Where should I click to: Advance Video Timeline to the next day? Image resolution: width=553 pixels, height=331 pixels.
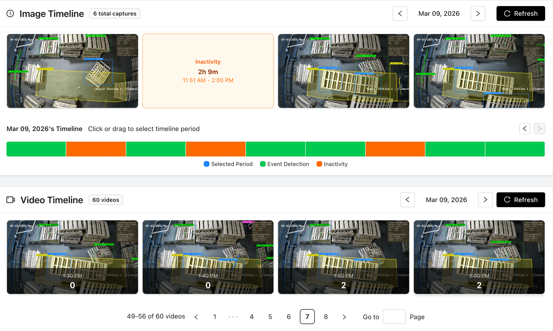pos(485,199)
